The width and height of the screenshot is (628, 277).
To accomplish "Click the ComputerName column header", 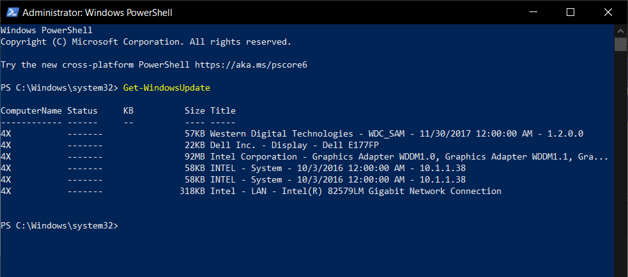I will click(x=31, y=111).
